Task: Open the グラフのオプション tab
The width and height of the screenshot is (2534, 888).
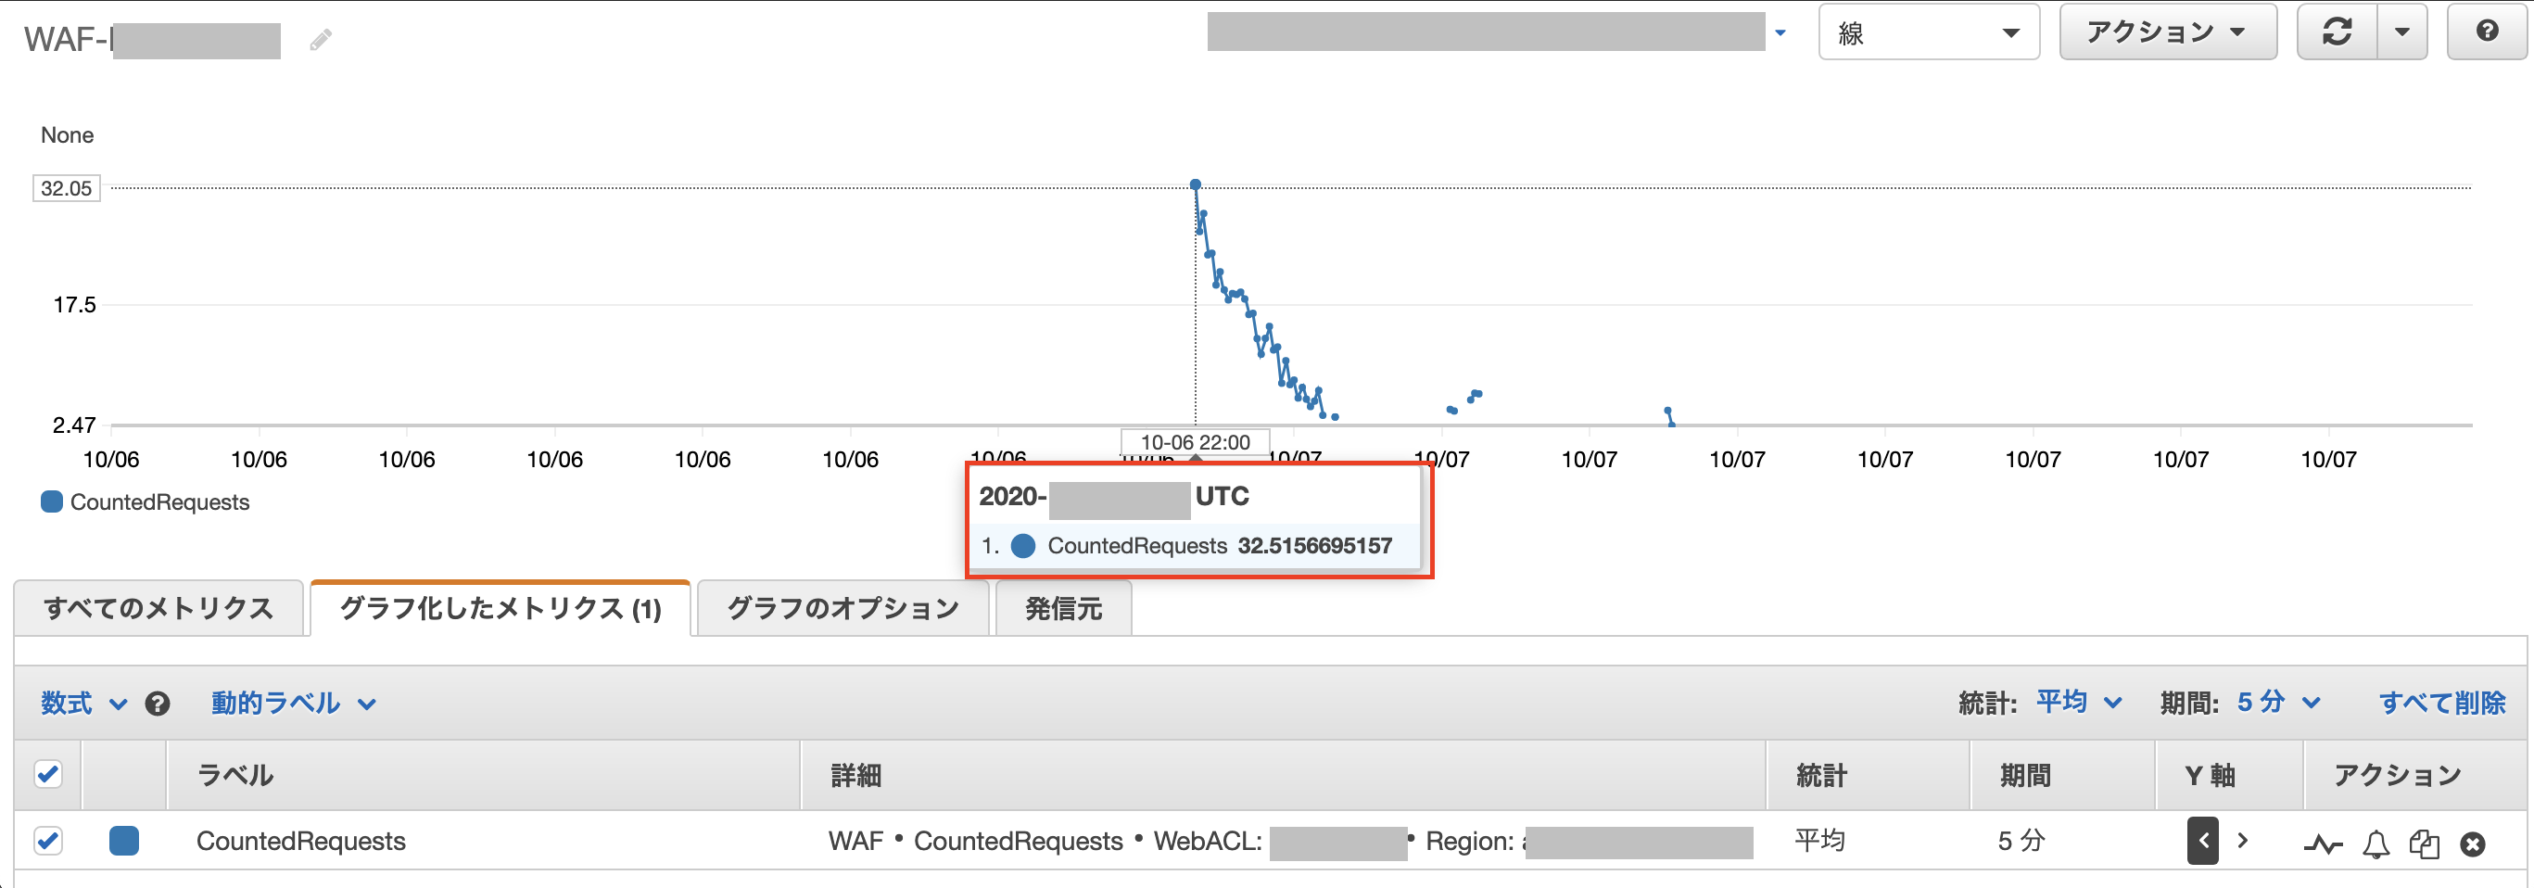Action: [843, 609]
